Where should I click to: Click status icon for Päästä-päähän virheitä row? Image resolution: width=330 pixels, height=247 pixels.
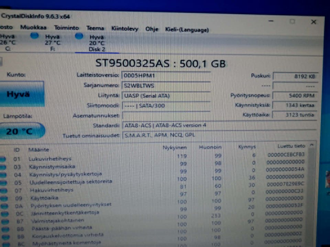(6, 230)
